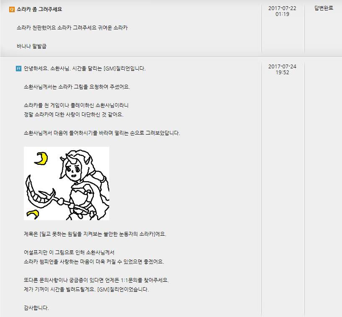Click the drawing title line starting with 제목은
Screen dimensions: 342x317
click(95, 234)
